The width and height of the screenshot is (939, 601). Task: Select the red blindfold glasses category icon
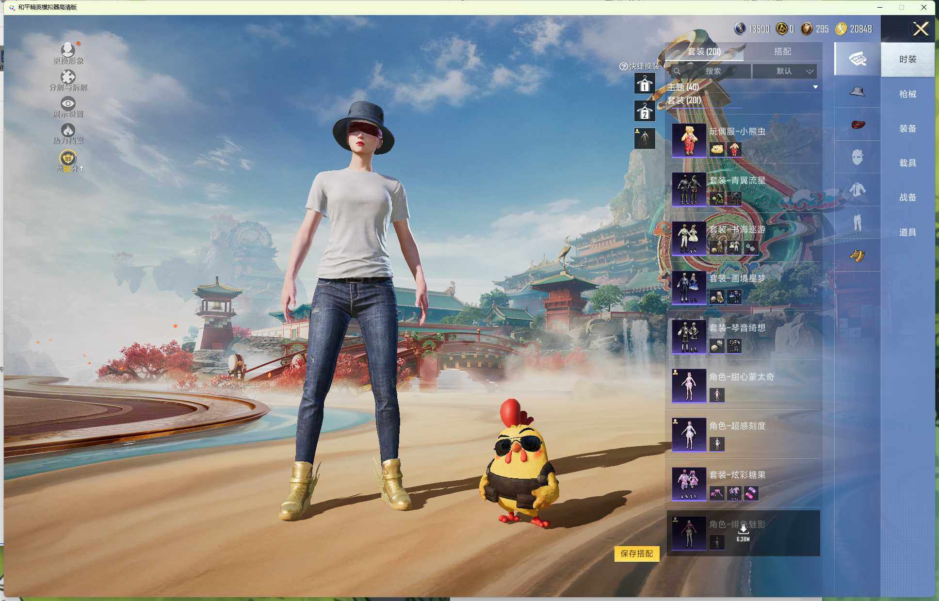pyautogui.click(x=857, y=124)
